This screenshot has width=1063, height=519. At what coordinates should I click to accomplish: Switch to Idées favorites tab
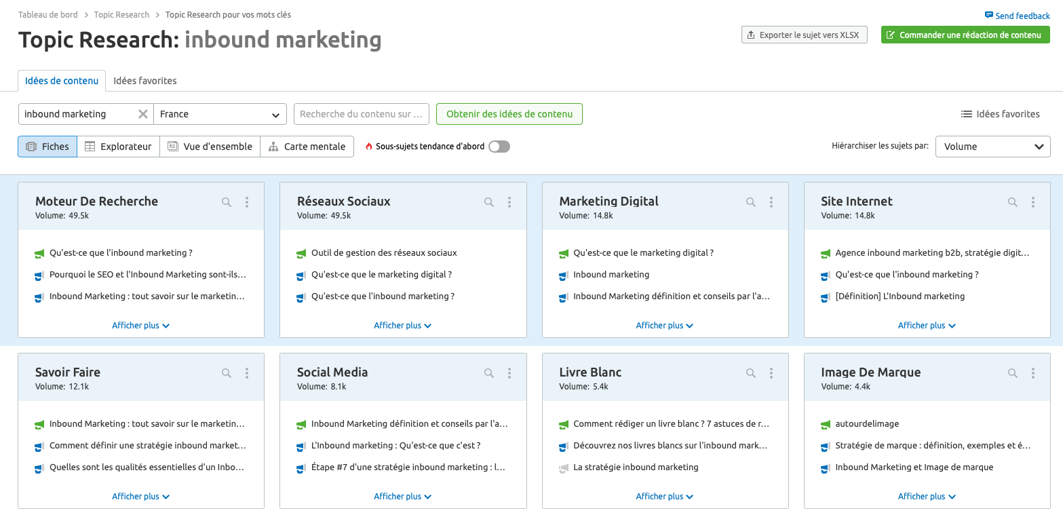tap(145, 81)
